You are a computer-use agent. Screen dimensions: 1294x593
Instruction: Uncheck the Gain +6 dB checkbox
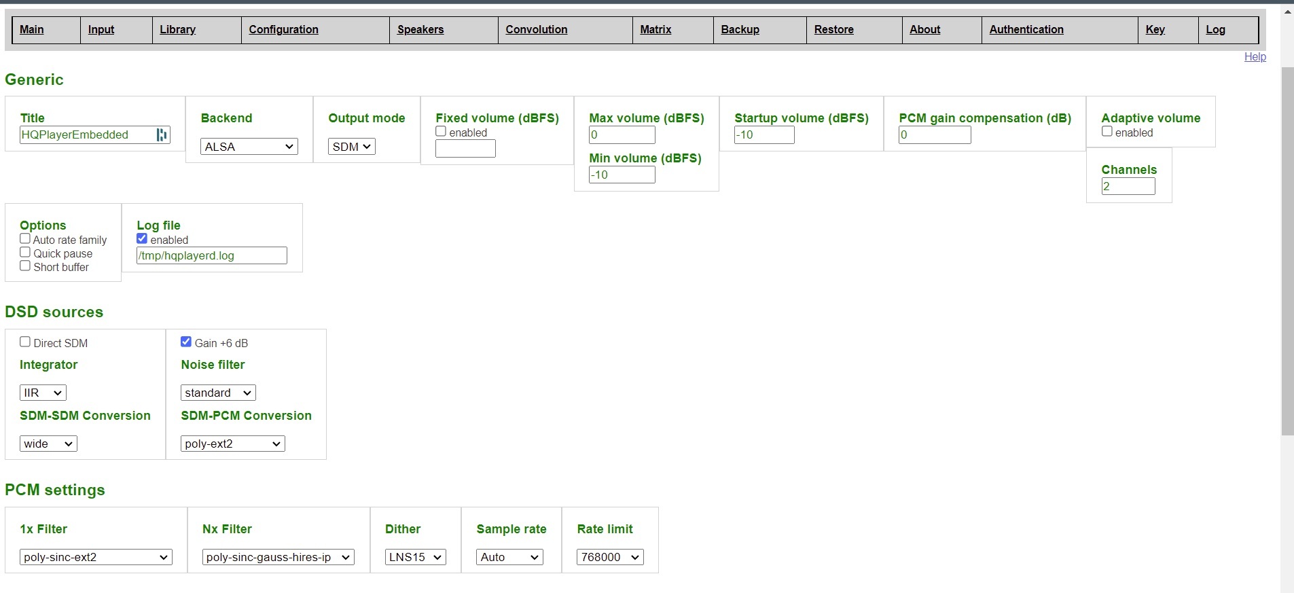186,342
